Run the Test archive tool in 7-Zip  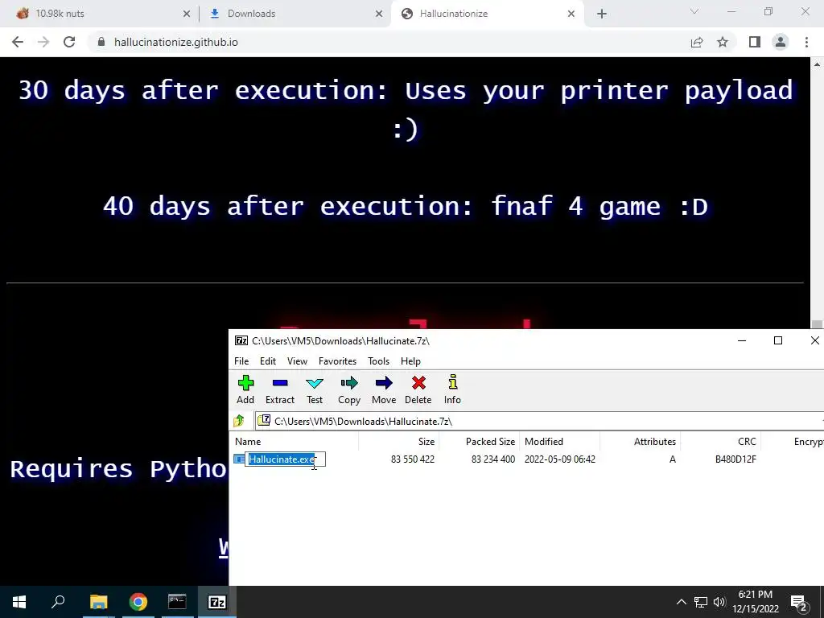point(315,390)
